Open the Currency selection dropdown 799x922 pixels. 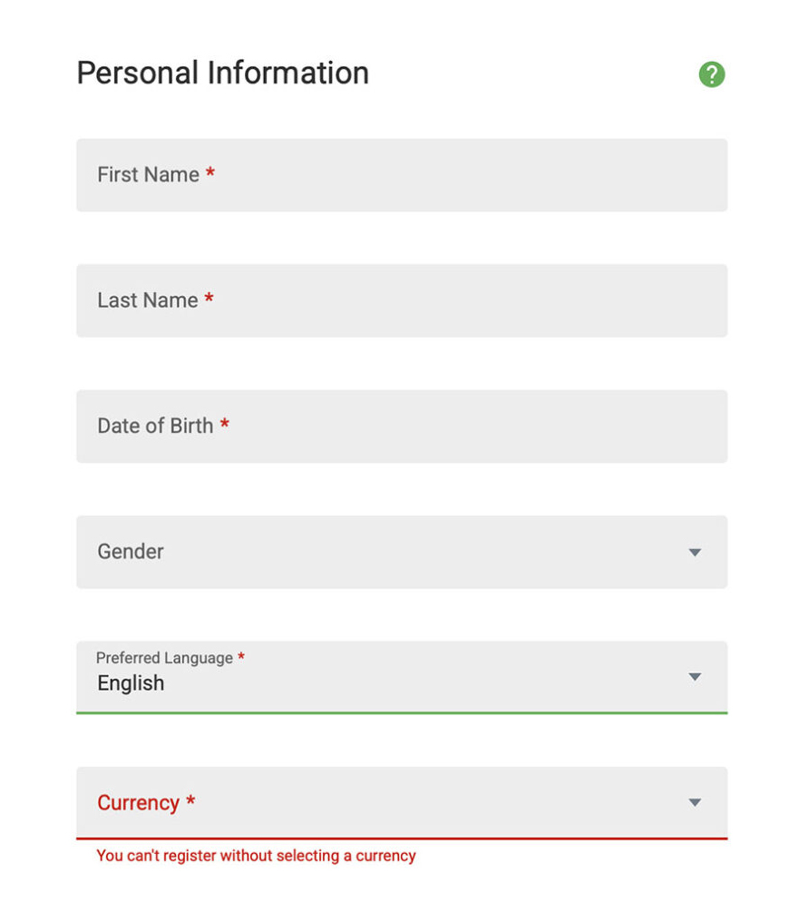click(402, 803)
